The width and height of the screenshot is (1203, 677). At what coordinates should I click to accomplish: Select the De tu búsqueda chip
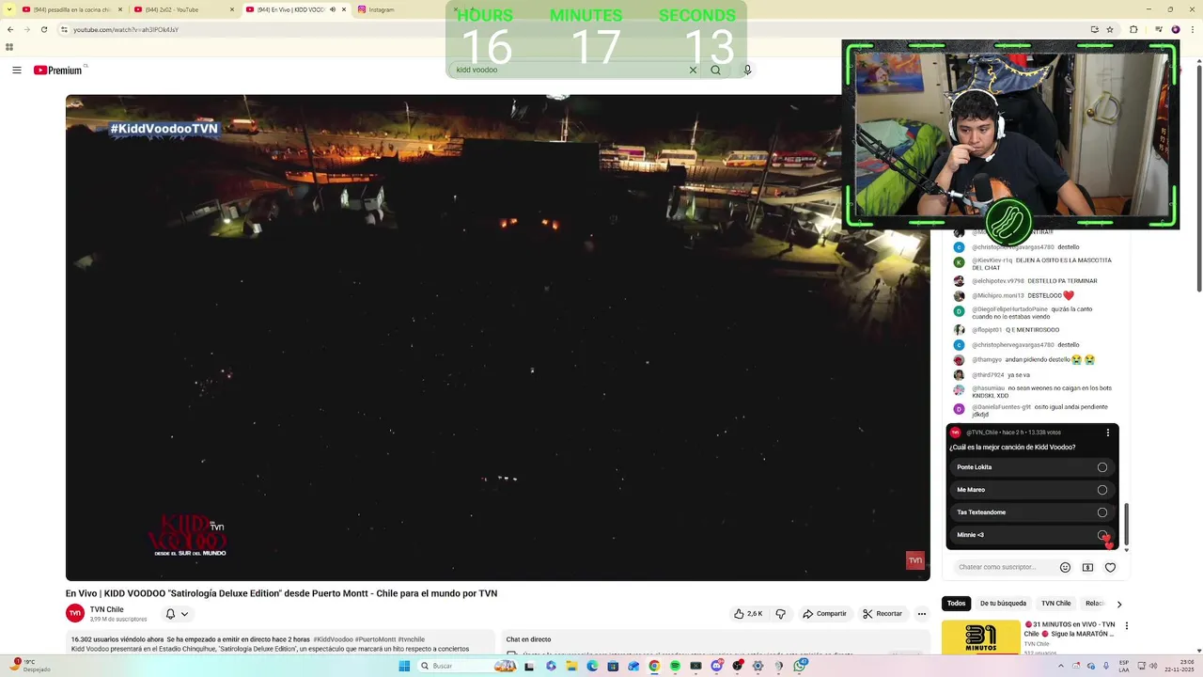[1003, 604]
